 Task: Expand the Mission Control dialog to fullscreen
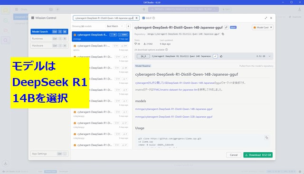pos(266,18)
